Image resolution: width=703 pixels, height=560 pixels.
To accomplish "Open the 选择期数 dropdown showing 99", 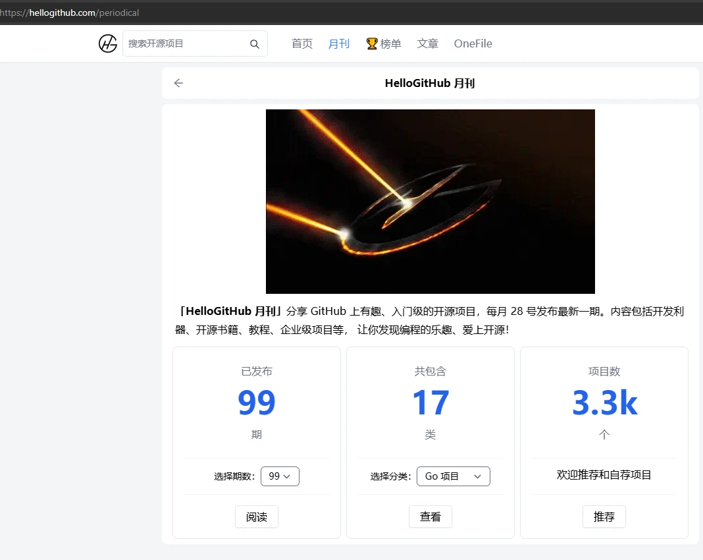I will point(280,476).
